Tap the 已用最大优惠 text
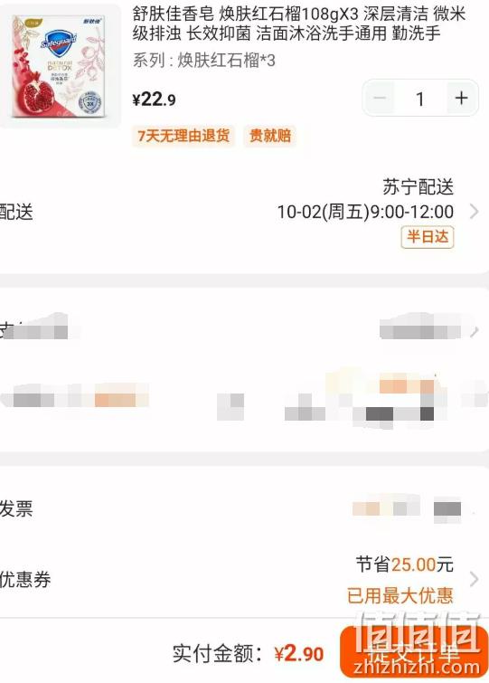The image size is (489, 683). pos(400,595)
